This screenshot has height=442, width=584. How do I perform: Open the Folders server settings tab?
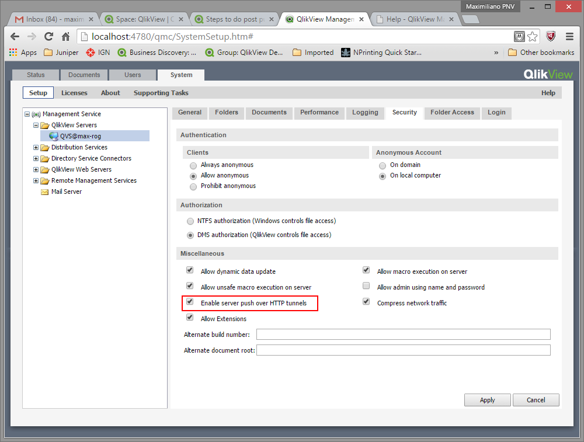point(227,113)
